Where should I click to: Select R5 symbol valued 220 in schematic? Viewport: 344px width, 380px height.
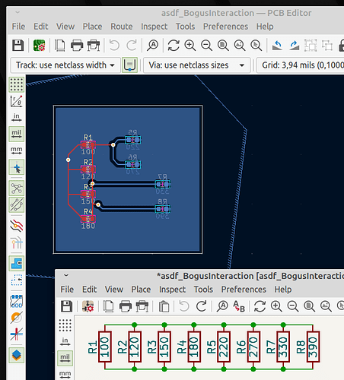tap(224, 347)
